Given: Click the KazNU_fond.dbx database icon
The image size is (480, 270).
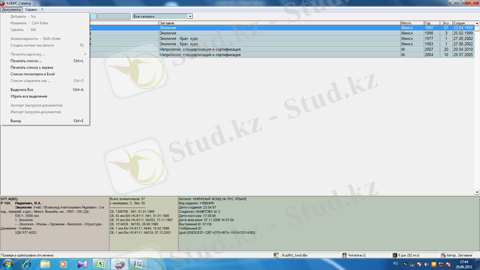Looking at the screenshot, I should (276, 255).
